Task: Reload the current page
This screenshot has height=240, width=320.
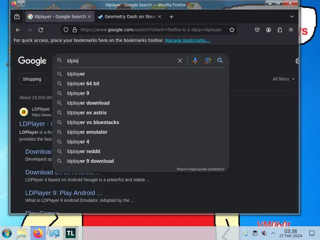Action: tap(41, 30)
